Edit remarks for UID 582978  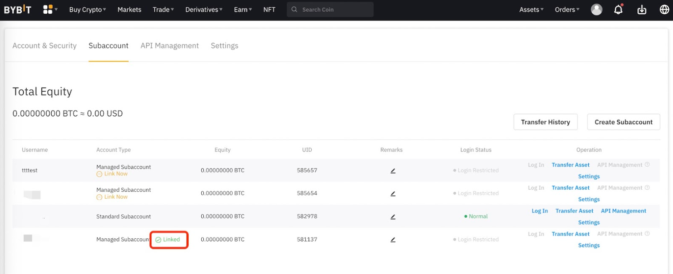coord(393,217)
